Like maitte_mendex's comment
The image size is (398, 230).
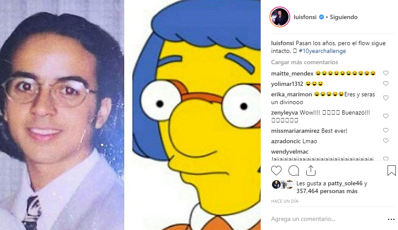pyautogui.click(x=385, y=73)
